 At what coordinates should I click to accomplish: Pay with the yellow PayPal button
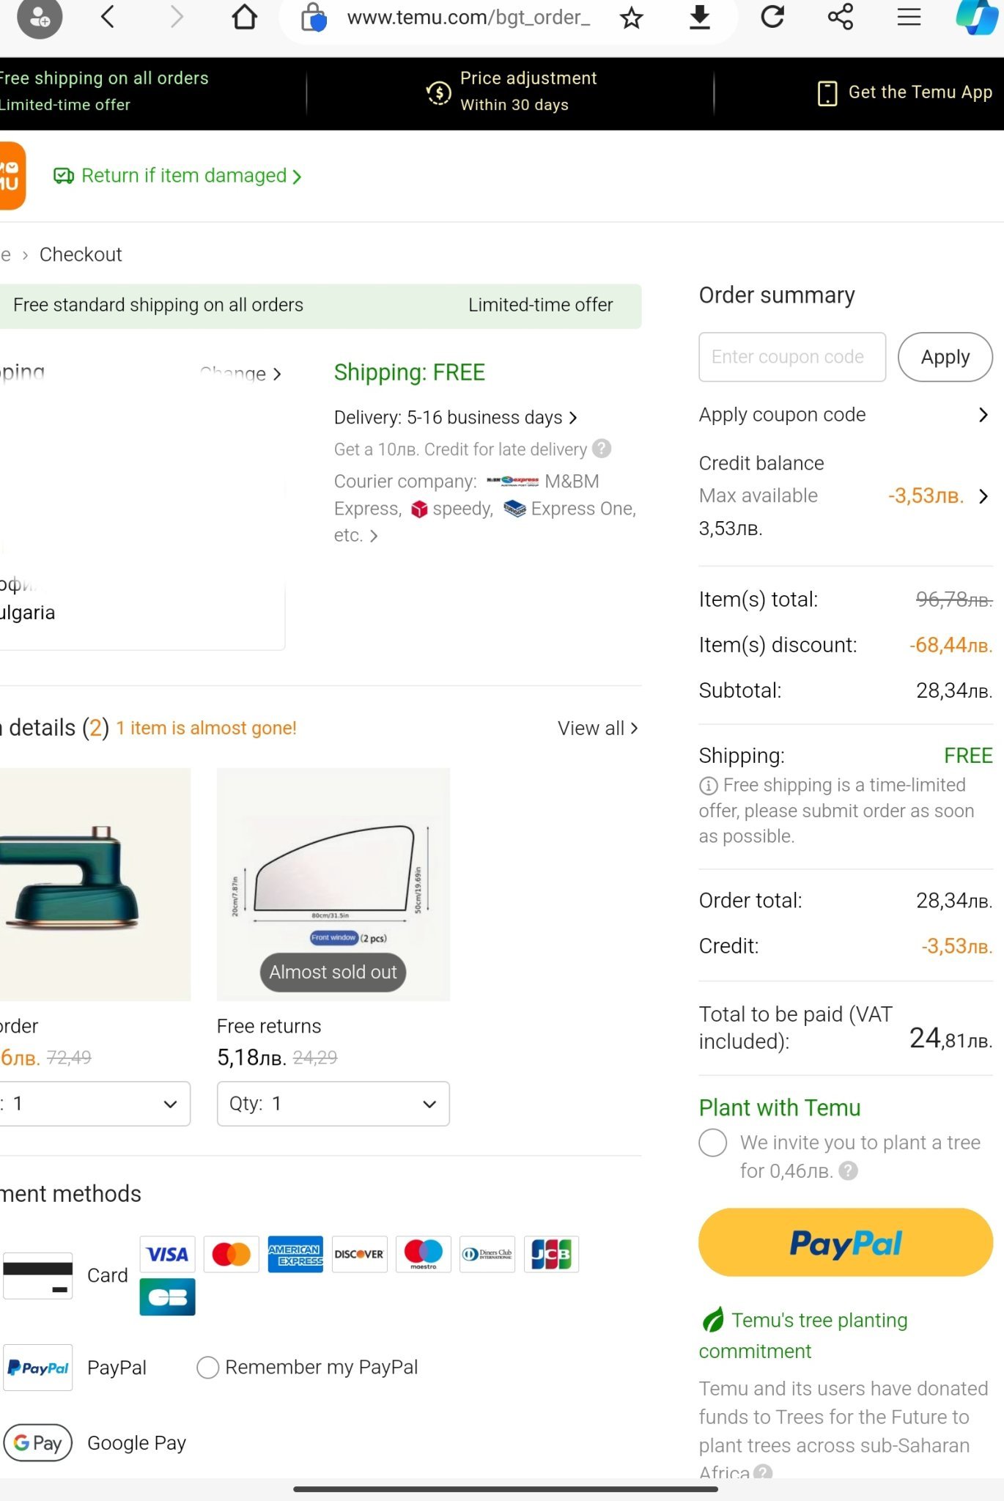pos(846,1243)
